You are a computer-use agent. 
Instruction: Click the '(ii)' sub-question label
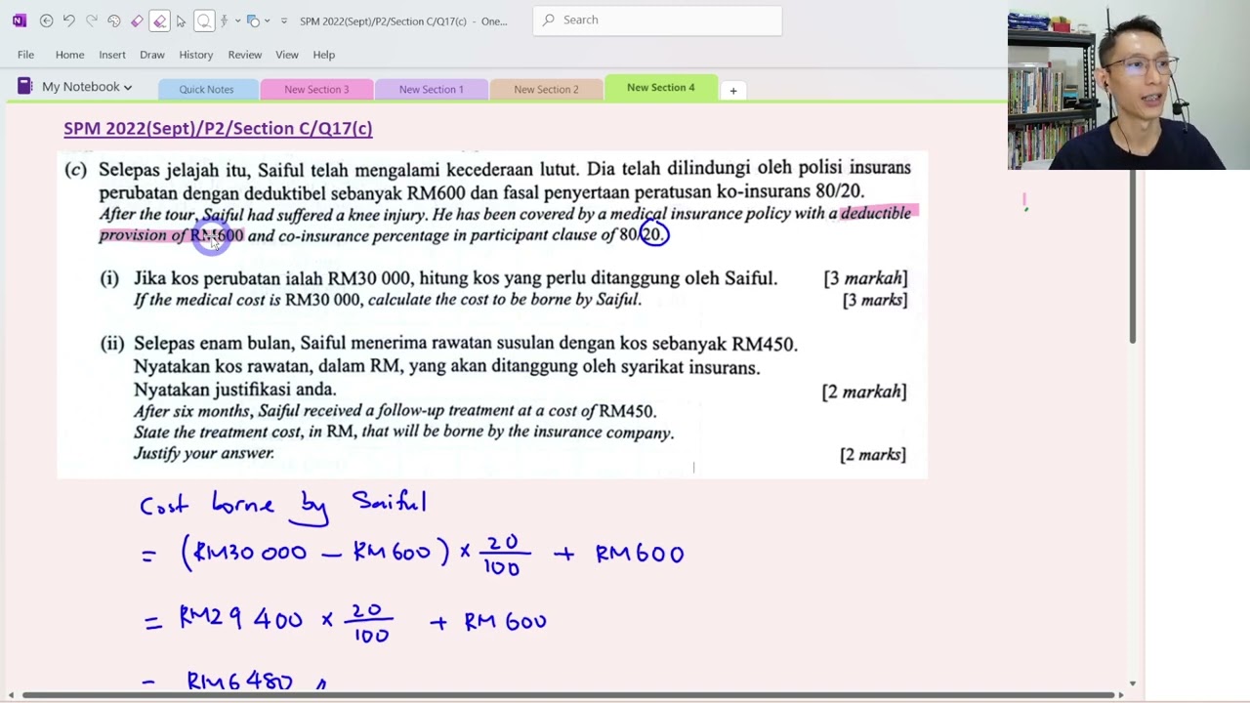(112, 344)
